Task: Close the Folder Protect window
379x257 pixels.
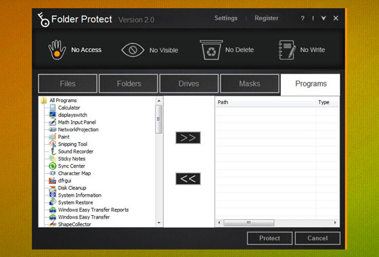Action: click(336, 18)
